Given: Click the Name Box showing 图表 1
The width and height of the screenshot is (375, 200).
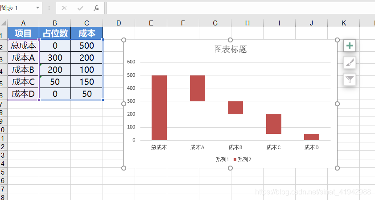Looking at the screenshot, I should pyautogui.click(x=17, y=8).
